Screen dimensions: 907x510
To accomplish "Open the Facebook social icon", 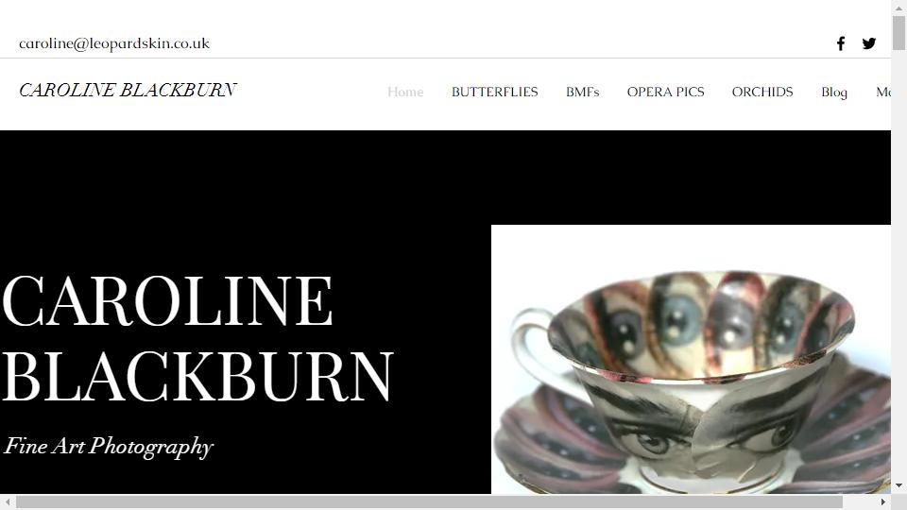I will [841, 43].
